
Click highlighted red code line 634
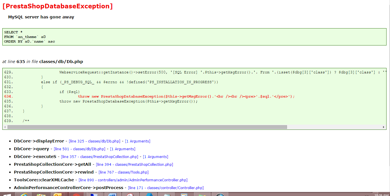pos(149,96)
